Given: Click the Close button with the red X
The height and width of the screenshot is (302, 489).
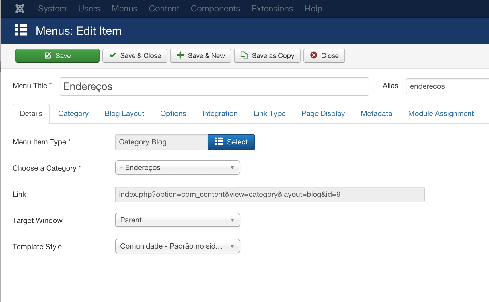Looking at the screenshot, I should (x=324, y=56).
